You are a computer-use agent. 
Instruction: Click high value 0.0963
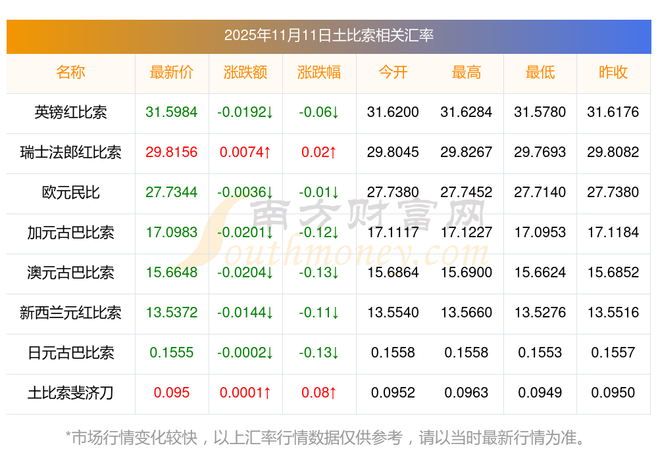(x=467, y=393)
